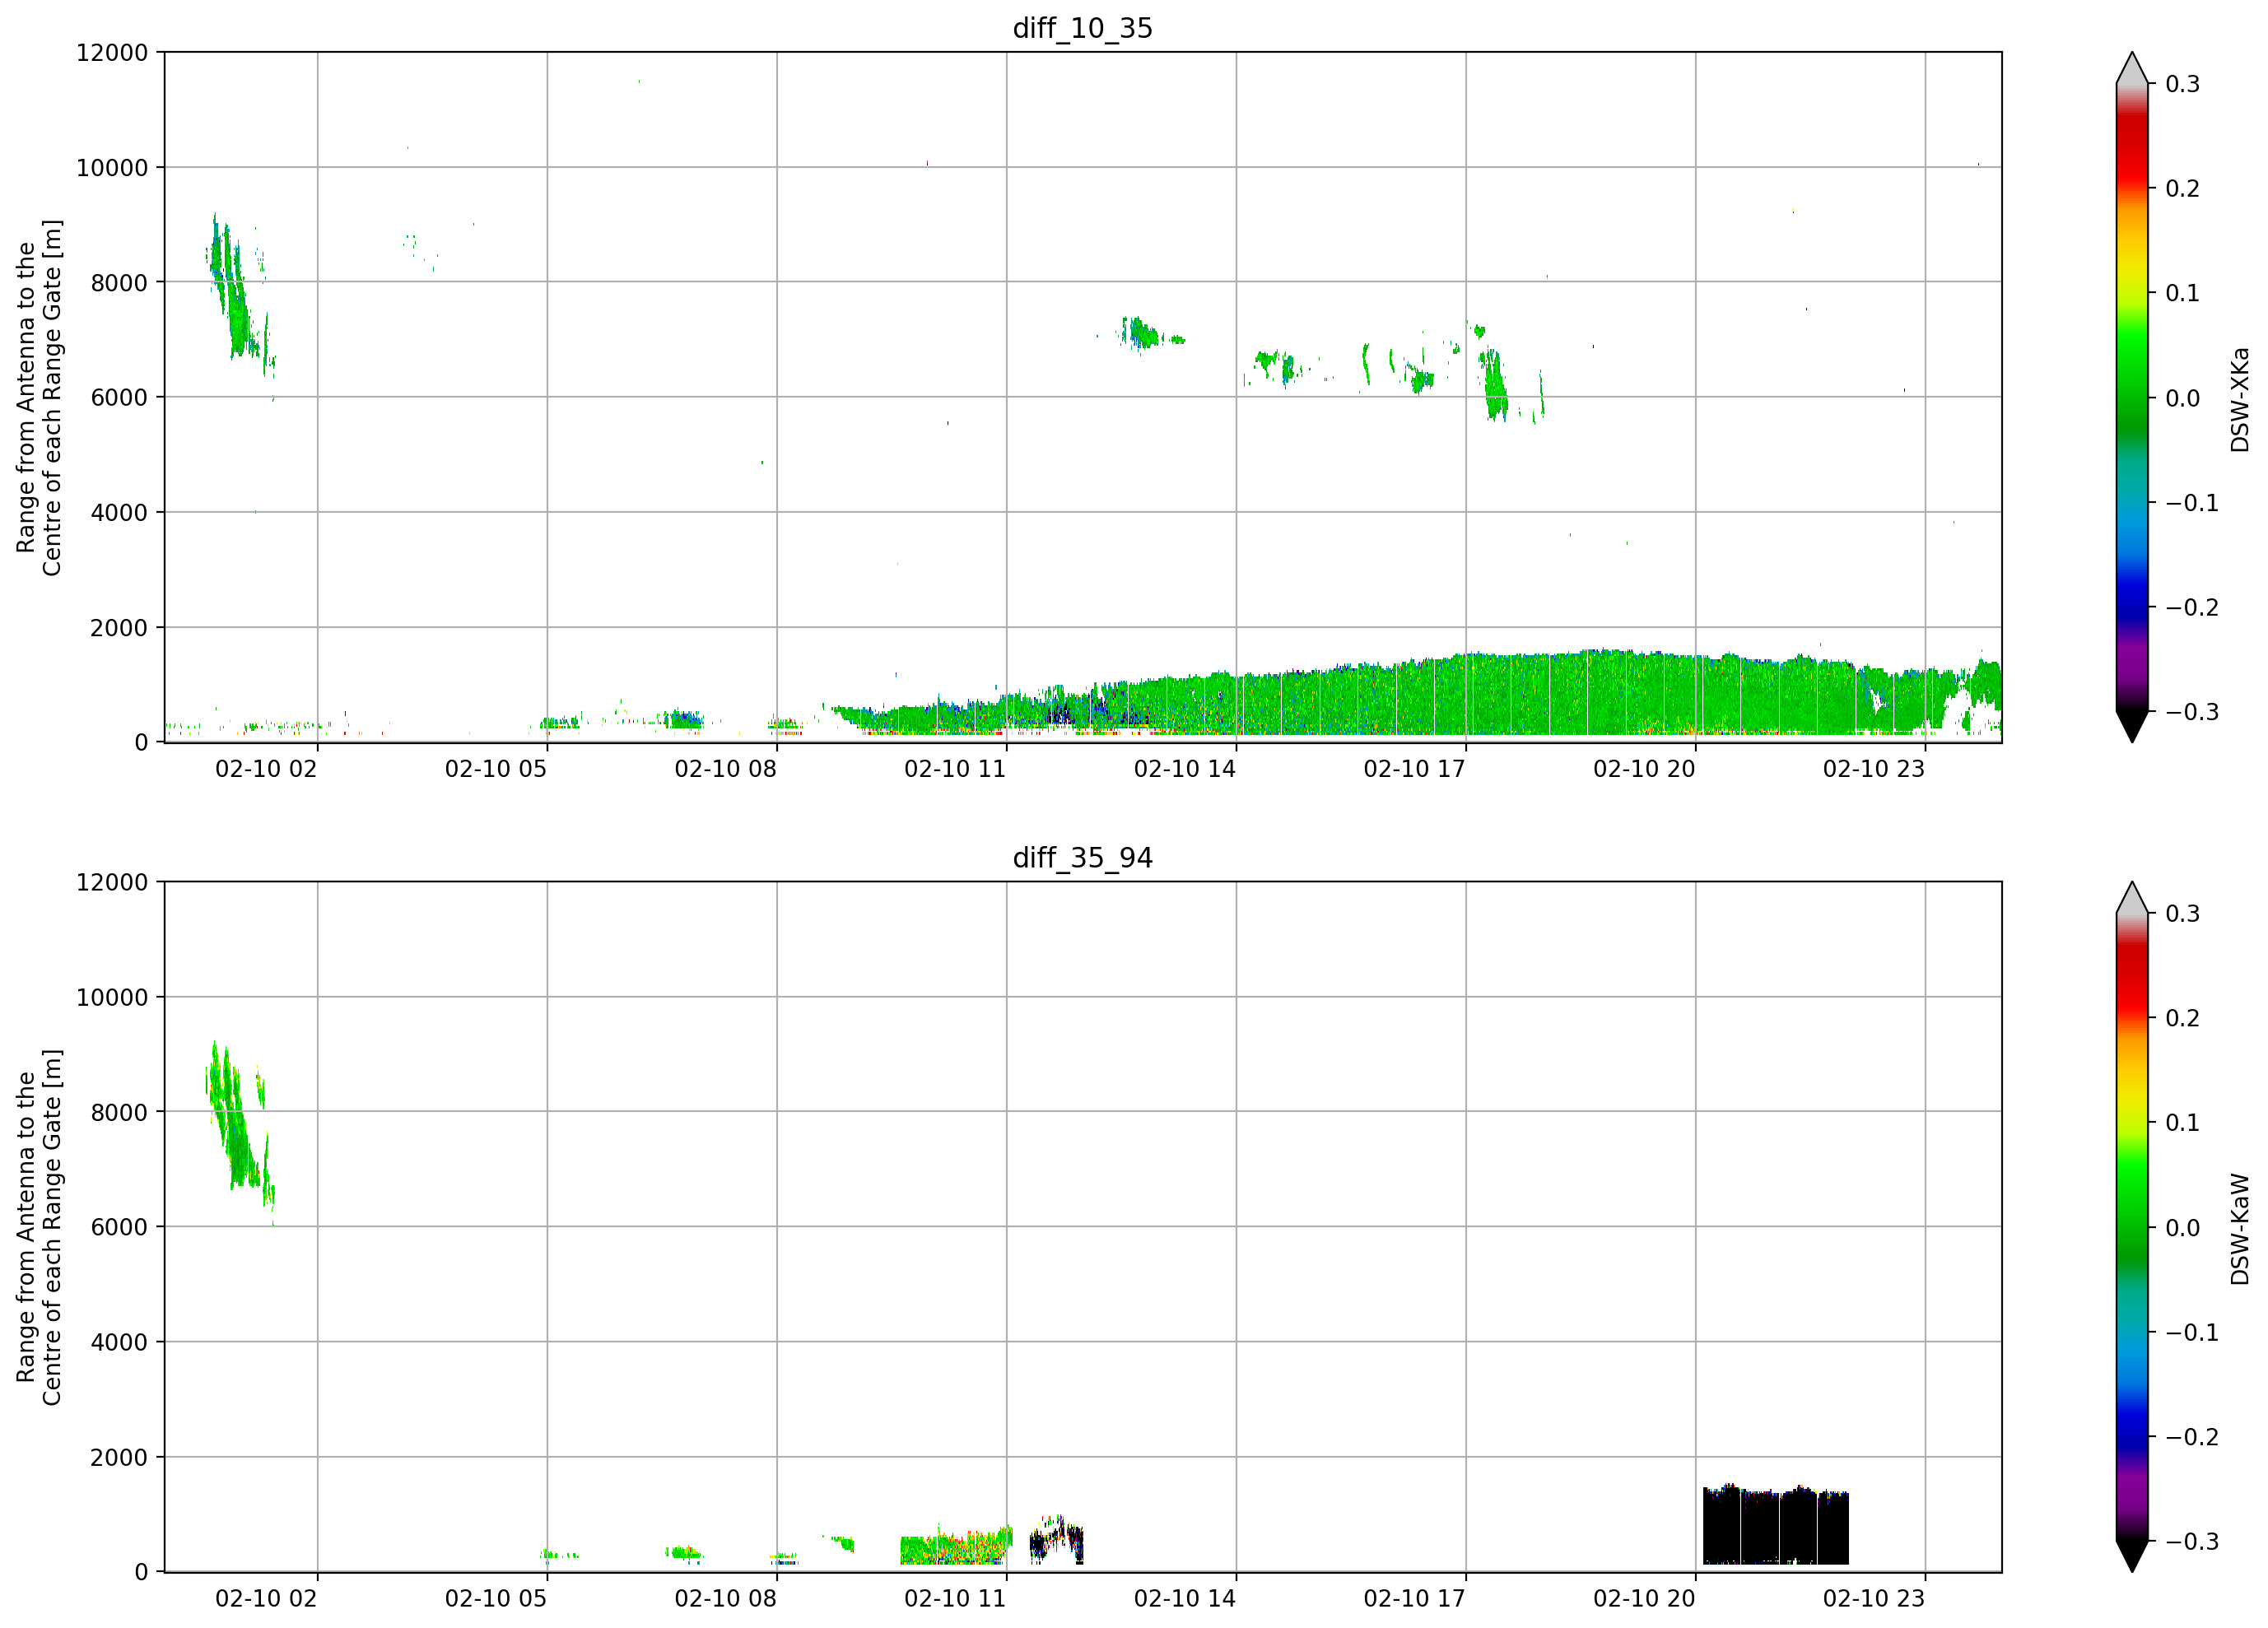The height and width of the screenshot is (1628, 2268).
Task: Click y-tick label '4000' in diff_35_94 plot
Action: pyautogui.click(x=119, y=1343)
